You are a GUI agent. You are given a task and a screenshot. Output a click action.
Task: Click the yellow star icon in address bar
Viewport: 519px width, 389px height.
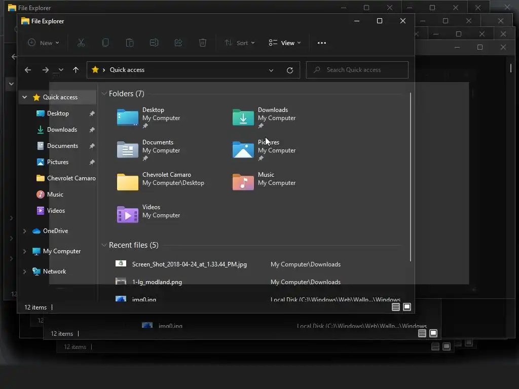coord(95,69)
